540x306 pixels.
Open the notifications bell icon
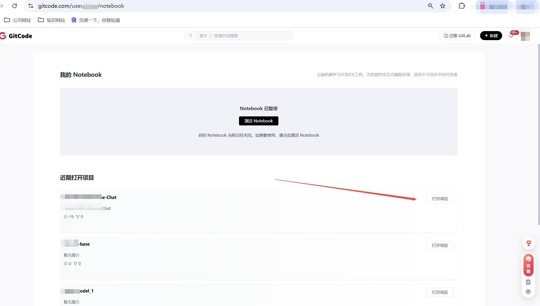(x=511, y=36)
